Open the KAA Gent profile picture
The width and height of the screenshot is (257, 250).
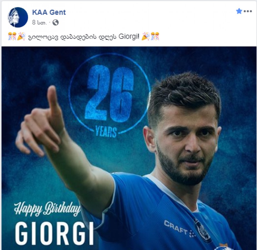click(x=18, y=17)
